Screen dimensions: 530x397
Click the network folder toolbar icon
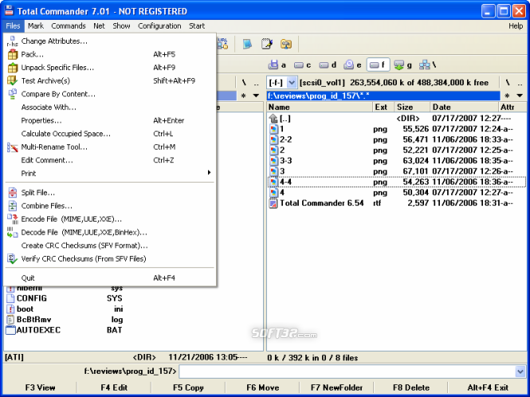click(286, 44)
